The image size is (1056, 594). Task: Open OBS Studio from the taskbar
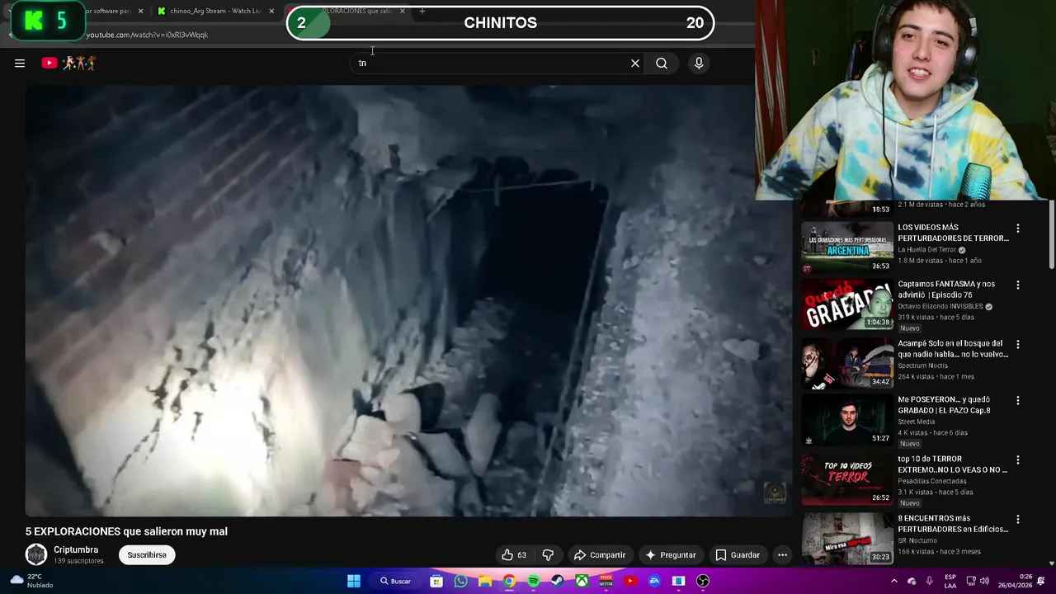coord(703,581)
